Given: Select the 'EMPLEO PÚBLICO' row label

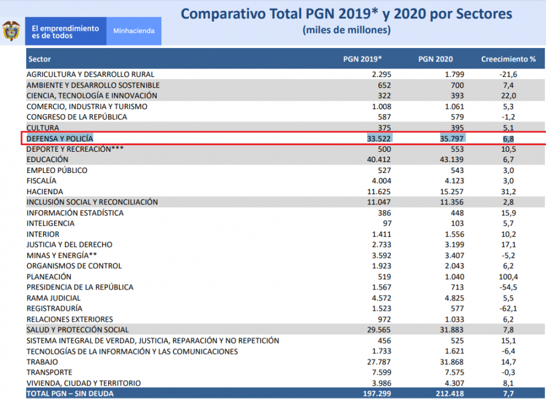Looking at the screenshot, I should pyautogui.click(x=57, y=171).
